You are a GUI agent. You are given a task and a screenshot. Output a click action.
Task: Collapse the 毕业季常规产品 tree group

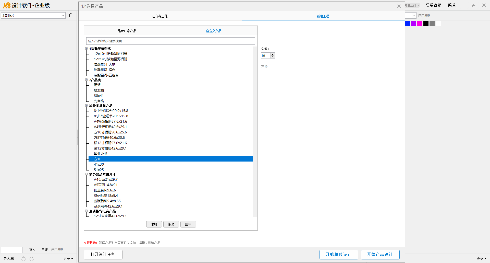pos(86,106)
